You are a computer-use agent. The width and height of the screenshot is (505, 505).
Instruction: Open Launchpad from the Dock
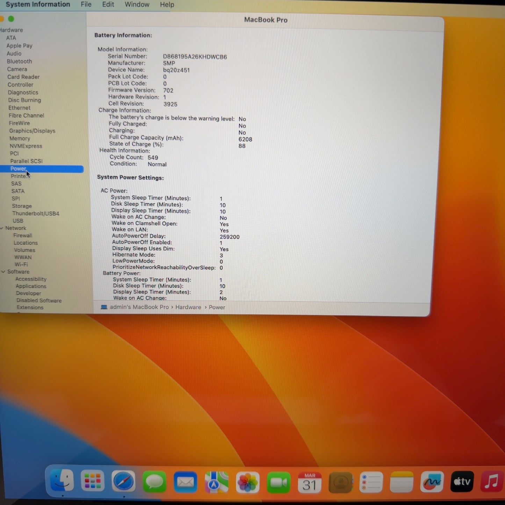[92, 481]
